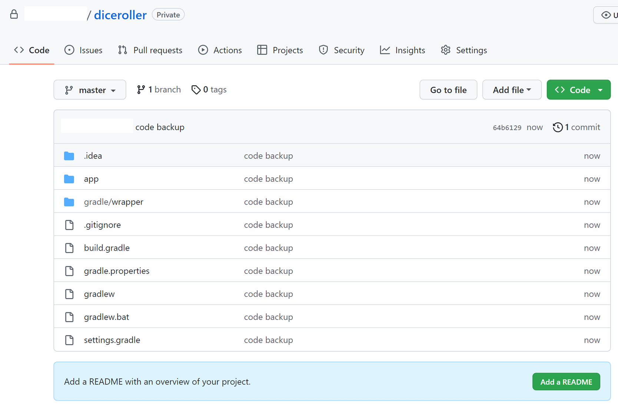Open the Code tab

click(x=32, y=50)
